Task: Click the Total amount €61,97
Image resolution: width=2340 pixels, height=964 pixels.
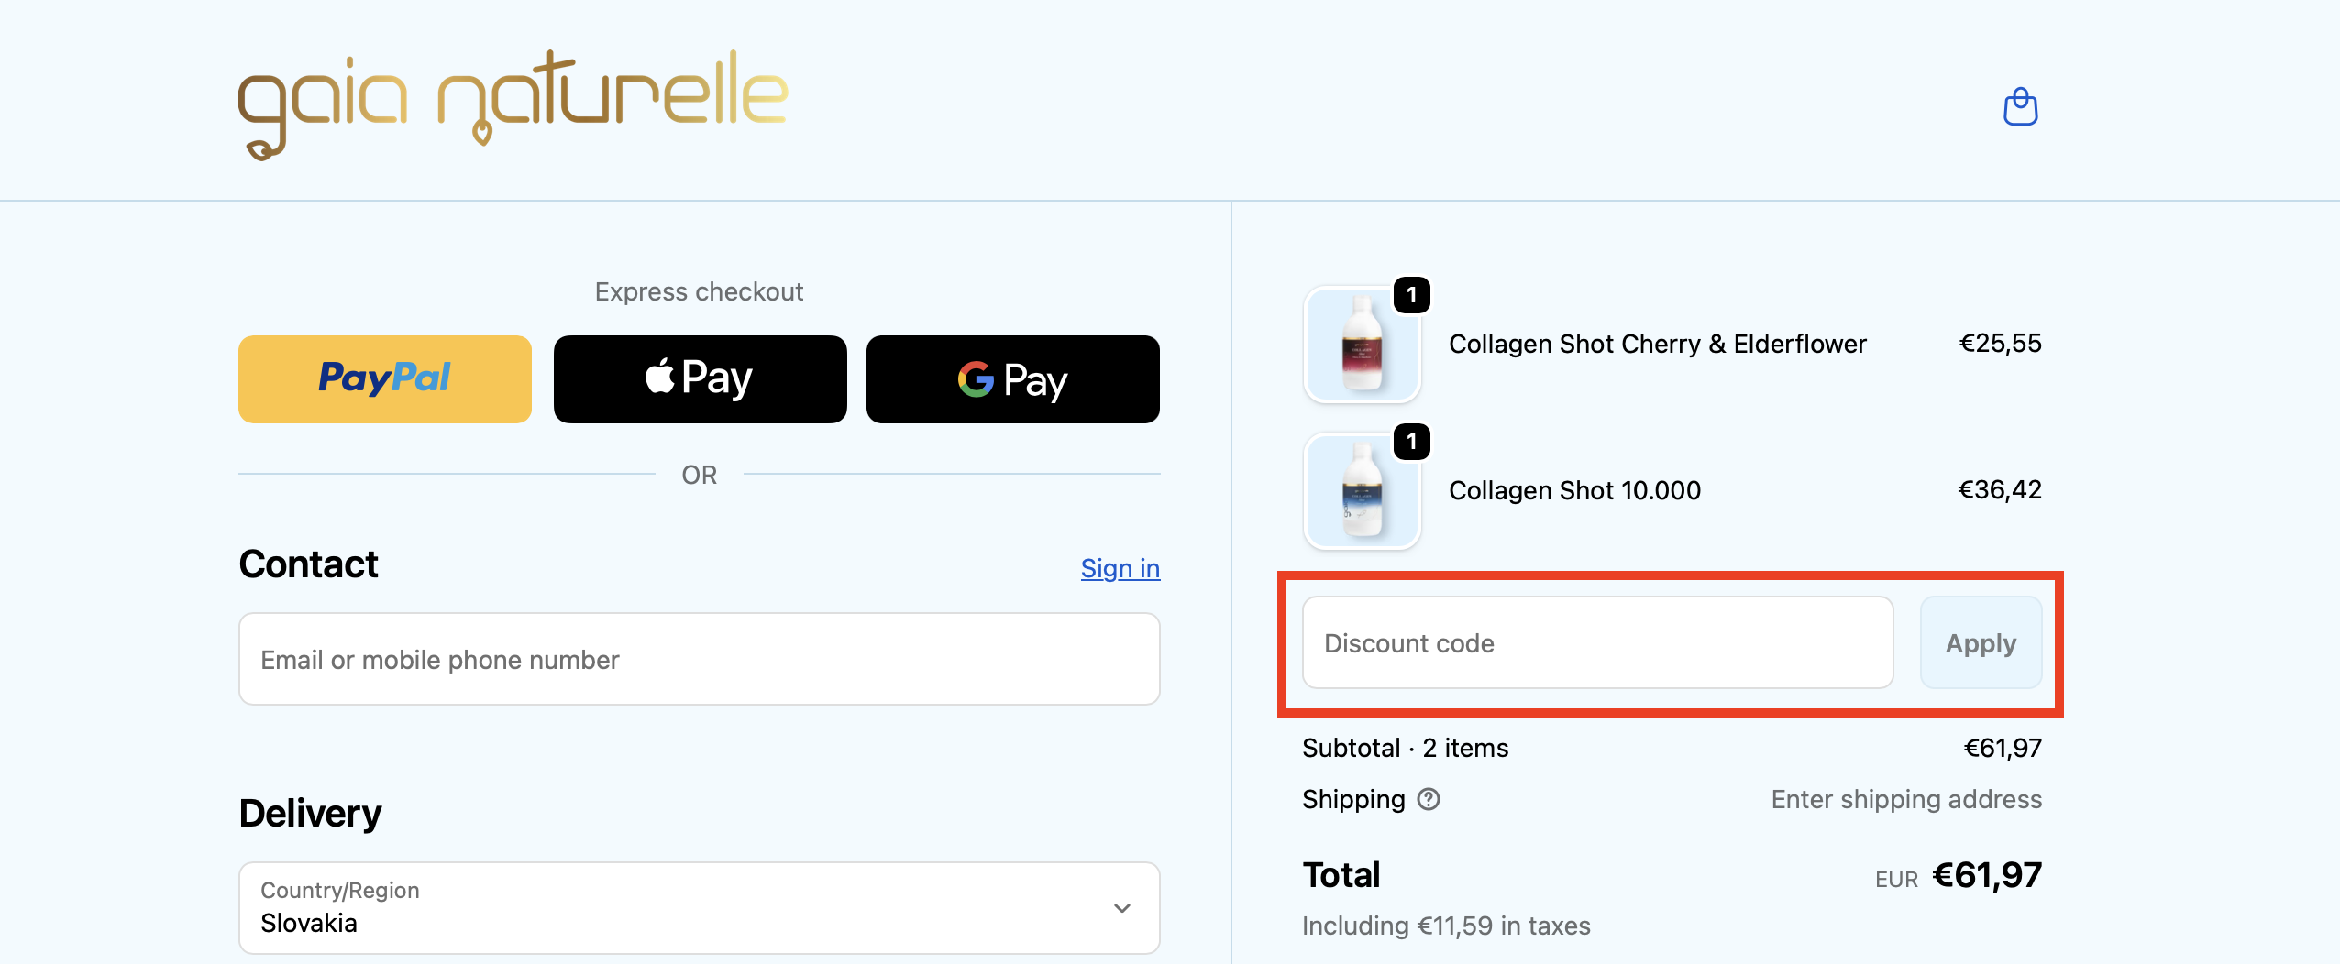Action: (x=1986, y=875)
